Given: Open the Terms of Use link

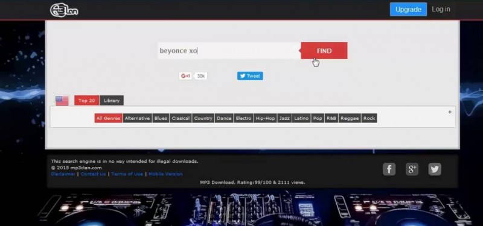Looking at the screenshot, I should 127,174.
